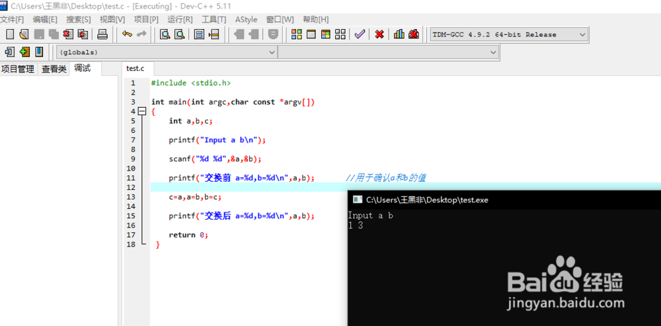The image size is (661, 326).
Task: Run syntax check with checkmark icon
Action: (x=359, y=34)
